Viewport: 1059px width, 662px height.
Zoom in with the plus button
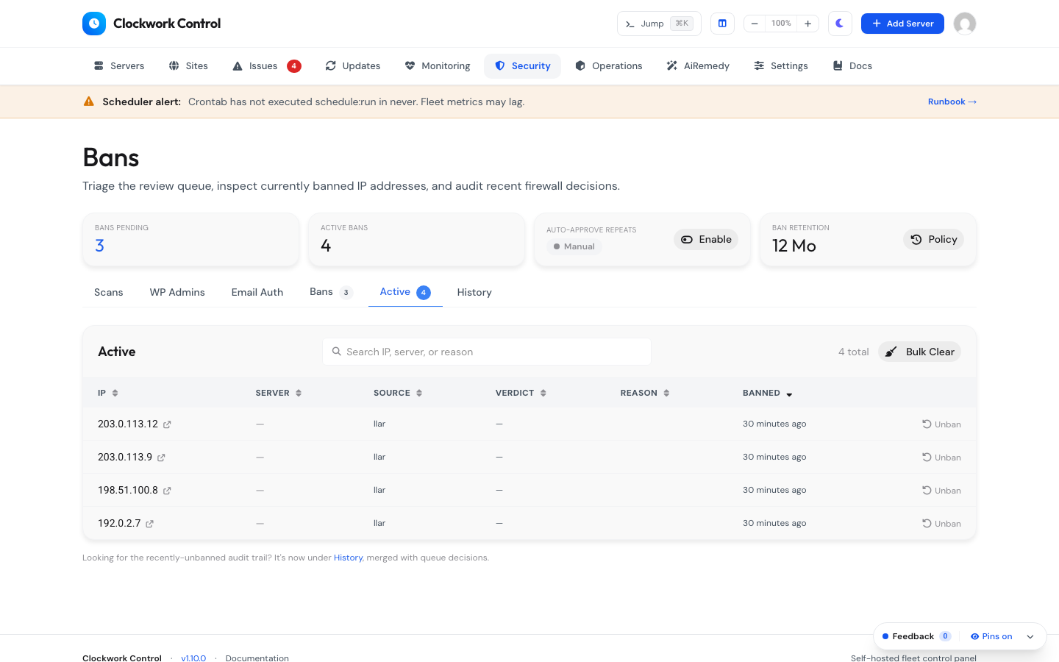(807, 24)
